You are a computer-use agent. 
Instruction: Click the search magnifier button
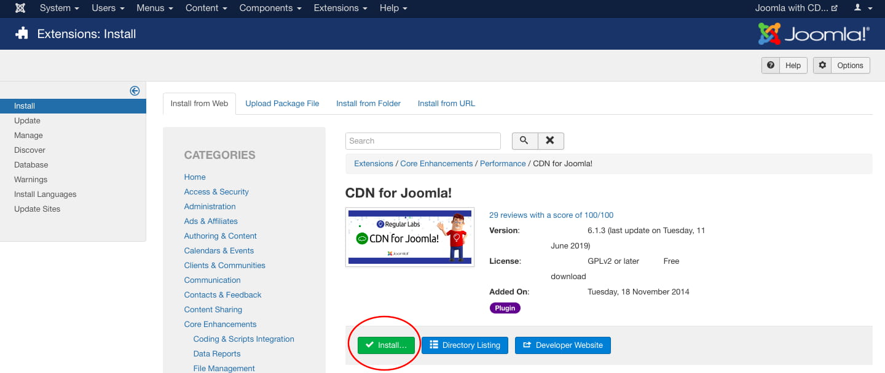coord(525,140)
